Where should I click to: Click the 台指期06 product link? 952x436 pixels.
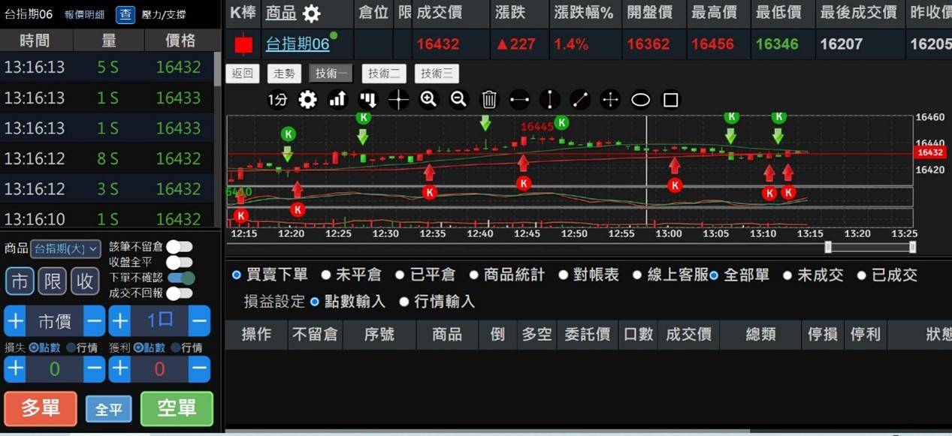click(298, 44)
